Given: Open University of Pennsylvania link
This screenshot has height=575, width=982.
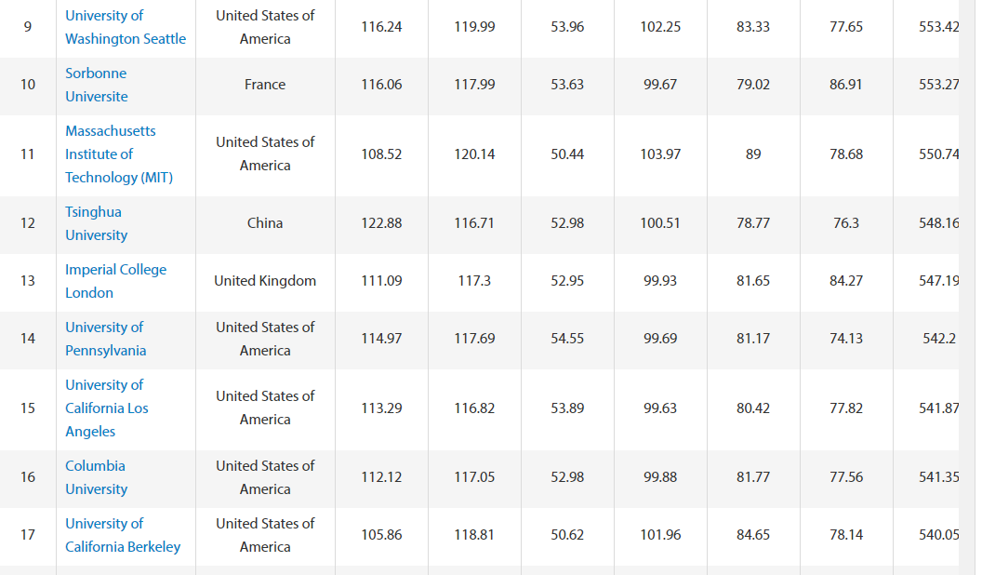Looking at the screenshot, I should [105, 339].
